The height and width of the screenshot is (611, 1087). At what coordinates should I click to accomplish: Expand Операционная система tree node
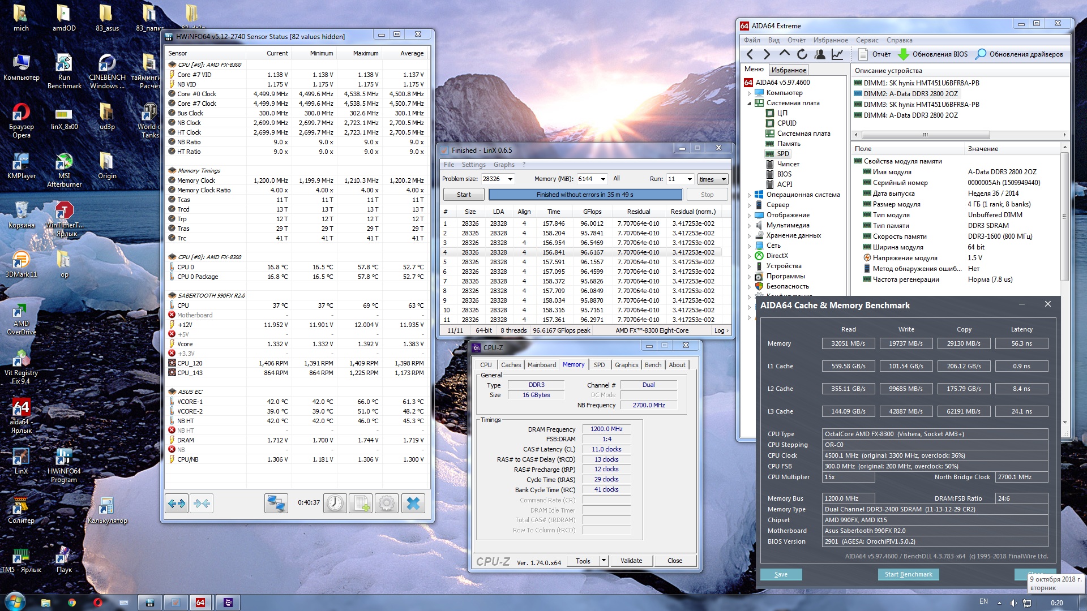click(749, 195)
